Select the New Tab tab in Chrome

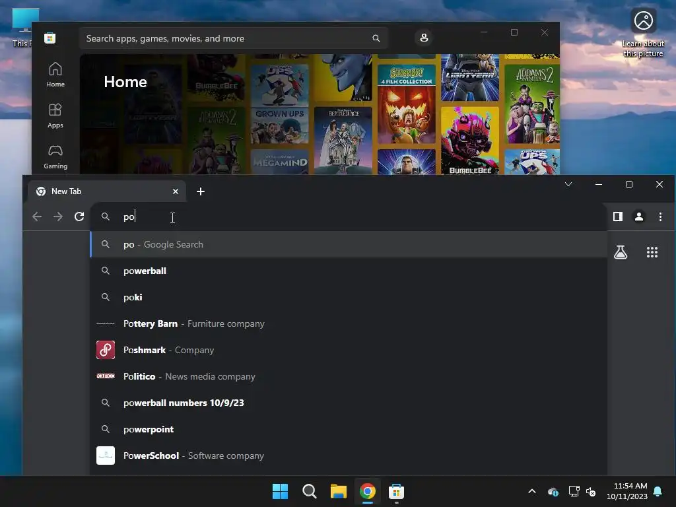coord(107,191)
